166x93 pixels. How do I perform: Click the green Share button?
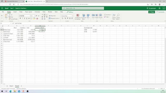coord(151,12)
